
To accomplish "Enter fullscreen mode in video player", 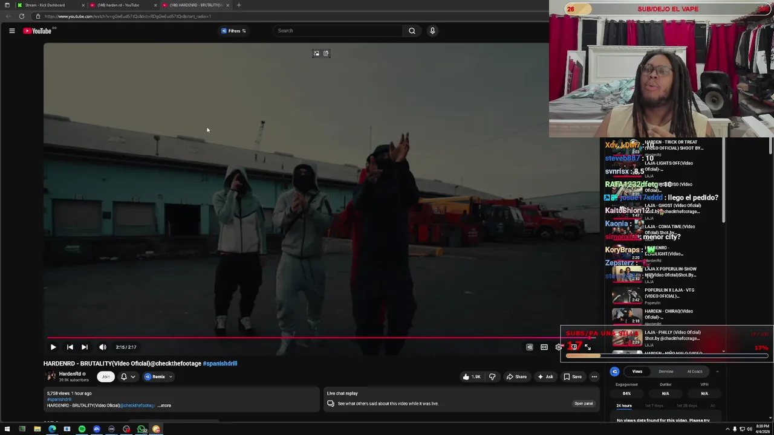I will (x=588, y=347).
